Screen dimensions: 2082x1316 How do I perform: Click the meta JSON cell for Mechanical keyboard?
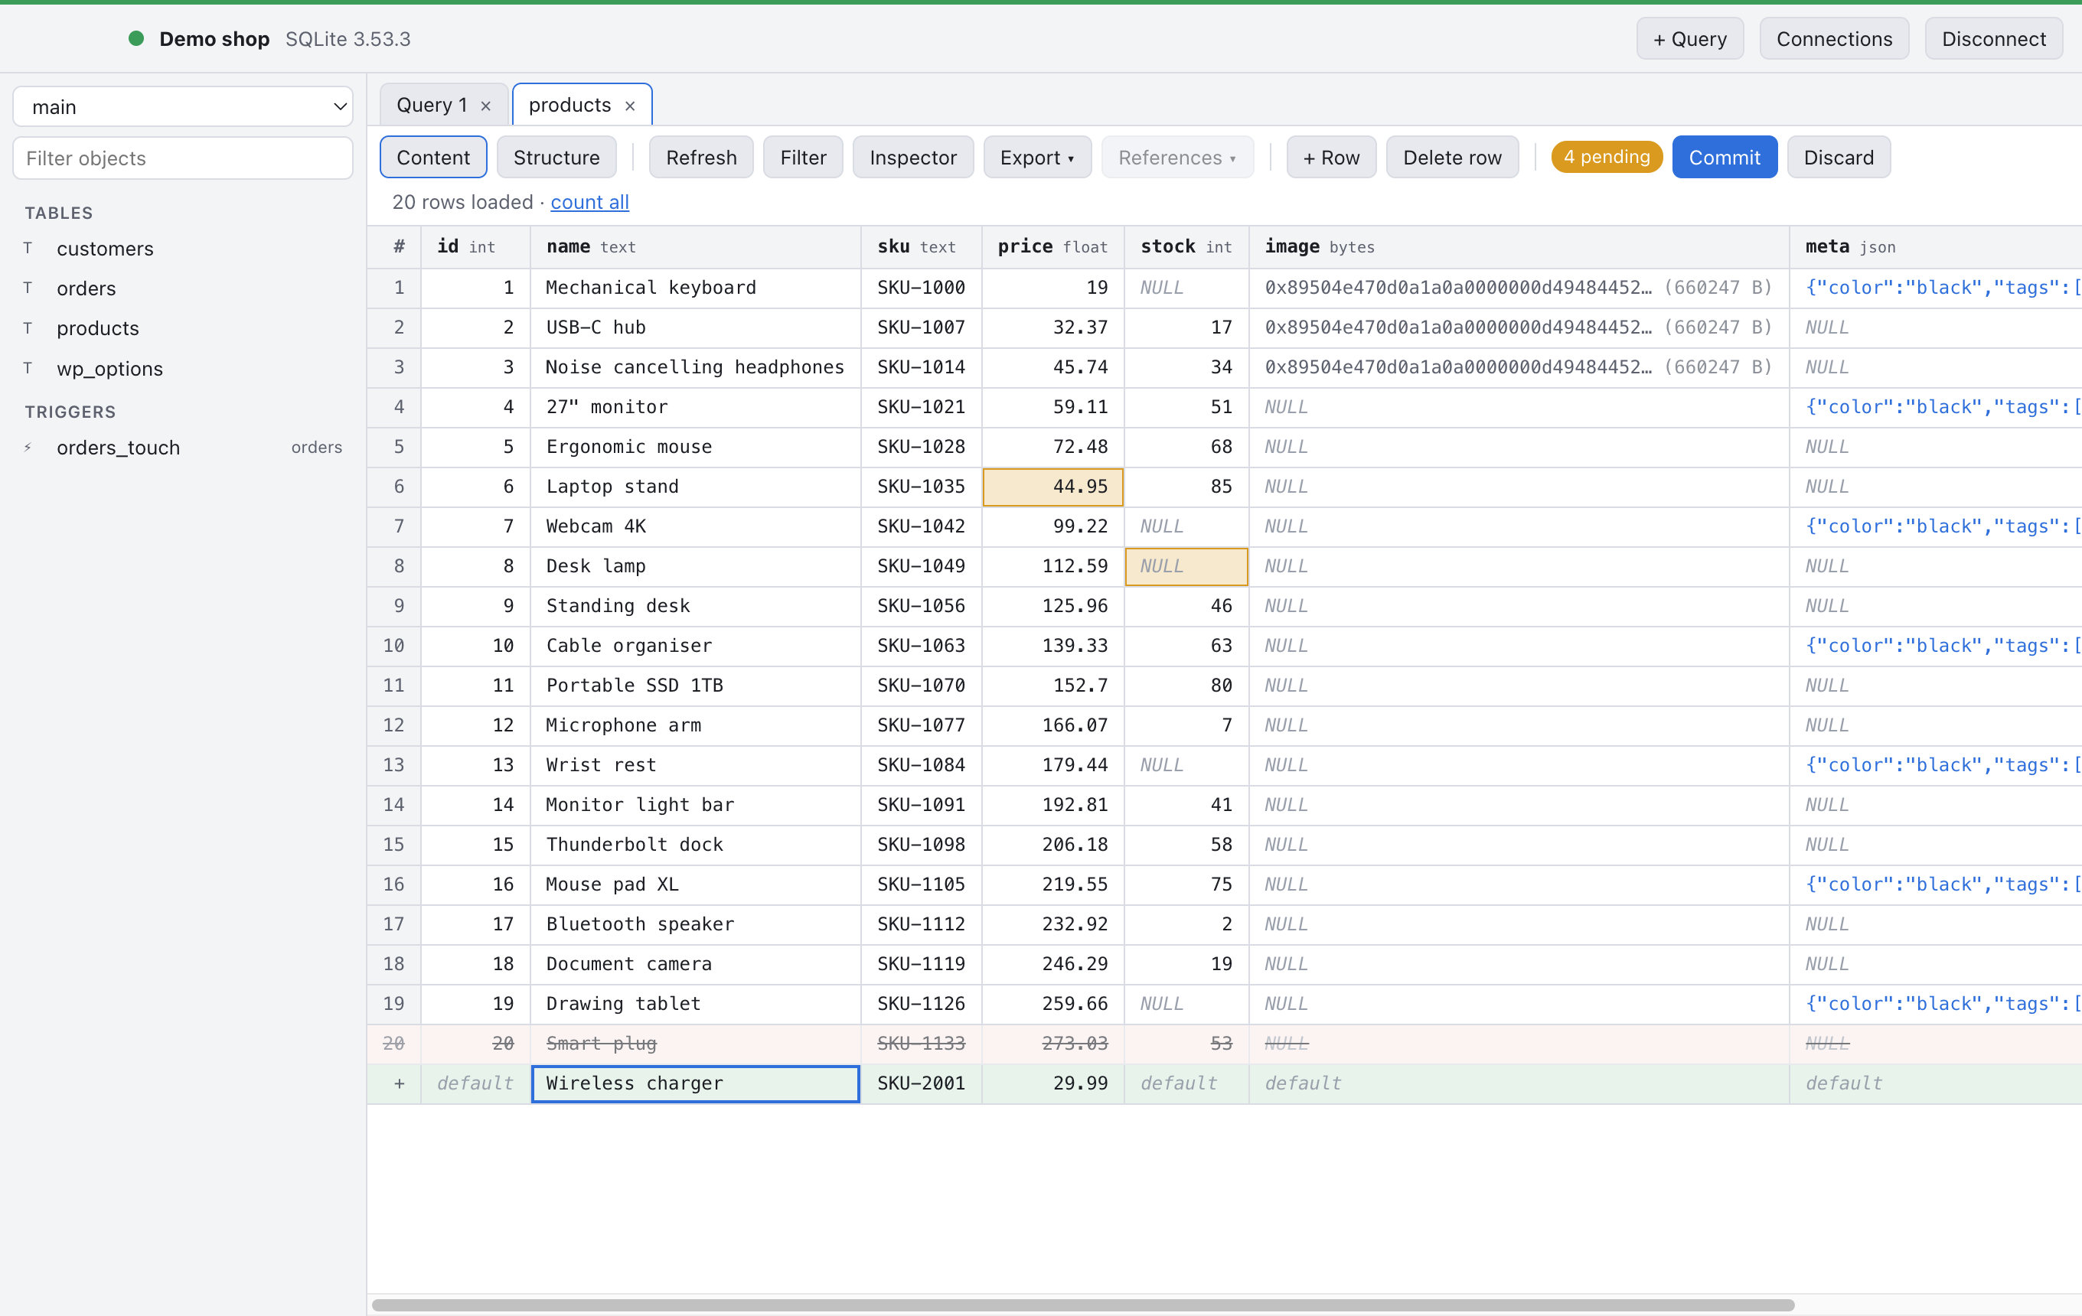[1935, 288]
